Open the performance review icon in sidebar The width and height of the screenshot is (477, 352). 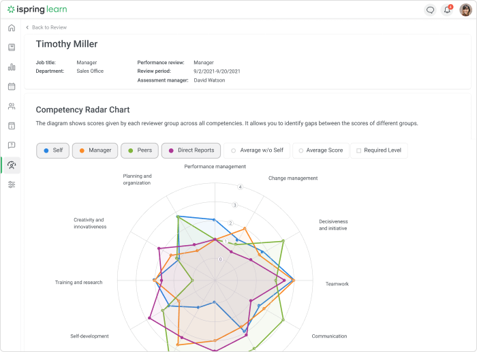point(12,165)
